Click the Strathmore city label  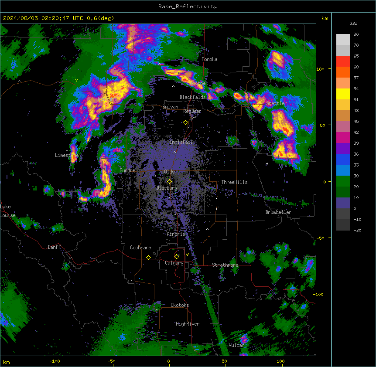click(x=225, y=265)
